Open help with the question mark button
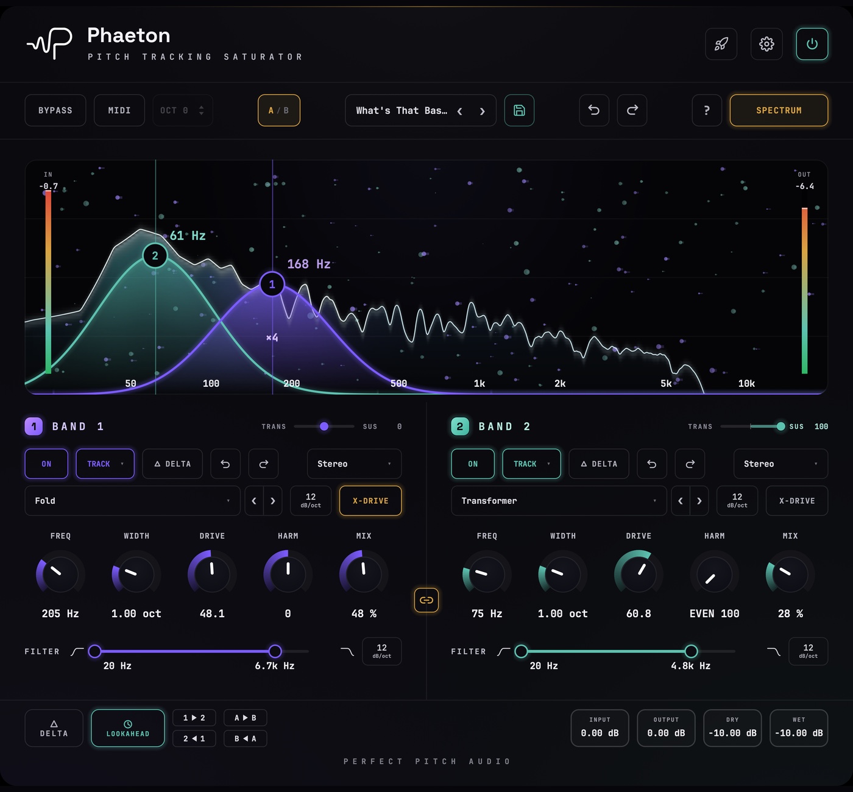 click(x=707, y=110)
